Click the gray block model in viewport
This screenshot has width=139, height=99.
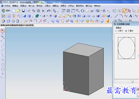click(x=83, y=69)
